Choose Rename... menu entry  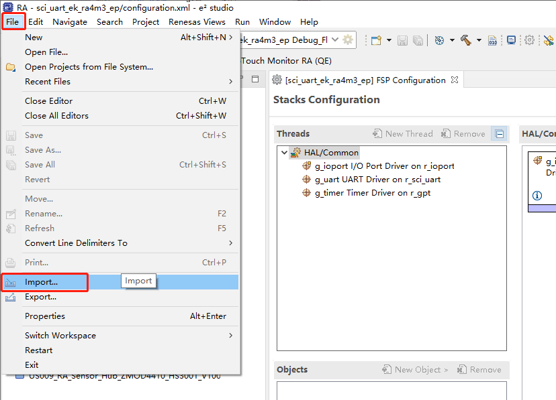point(121,214)
